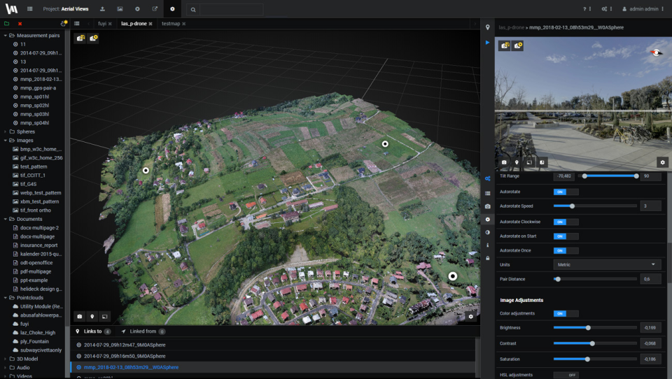
Task: Click the Brightness slider handle
Action: click(588, 327)
